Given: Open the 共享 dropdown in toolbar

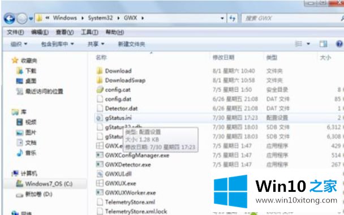Looking at the screenshot, I should click(x=96, y=44).
